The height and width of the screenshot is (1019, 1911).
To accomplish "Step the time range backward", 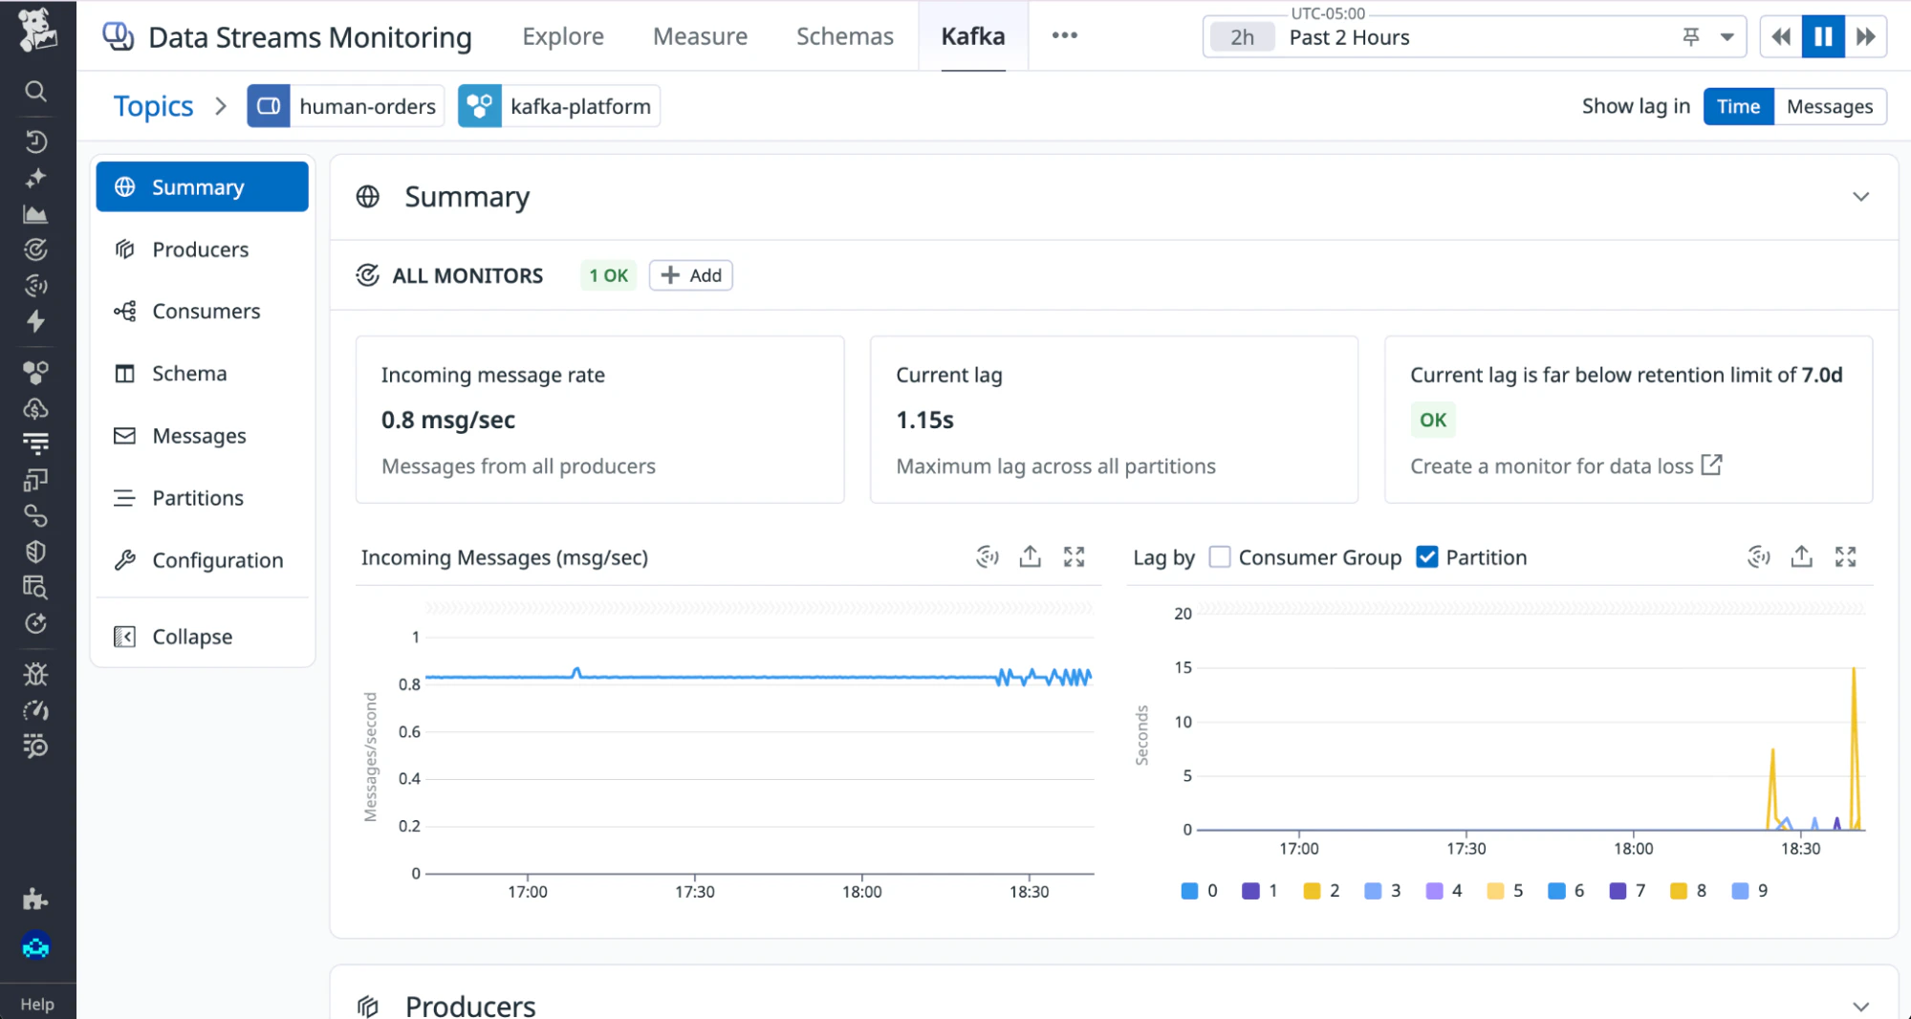I will [x=1780, y=37].
